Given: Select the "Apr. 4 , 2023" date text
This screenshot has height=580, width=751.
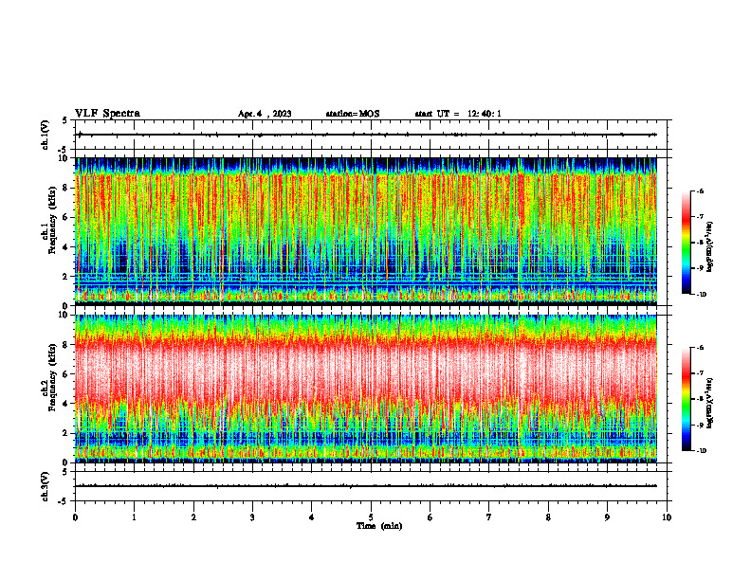Looking at the screenshot, I should tap(265, 114).
